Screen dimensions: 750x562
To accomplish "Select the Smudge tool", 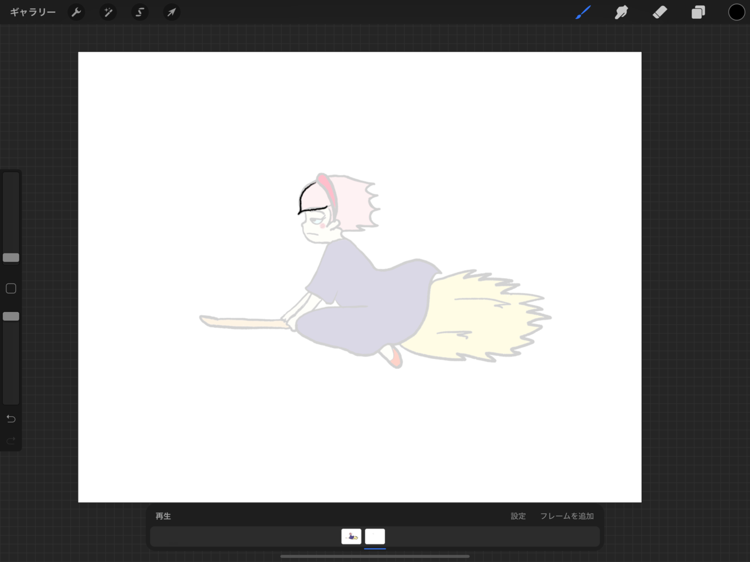I will point(621,12).
